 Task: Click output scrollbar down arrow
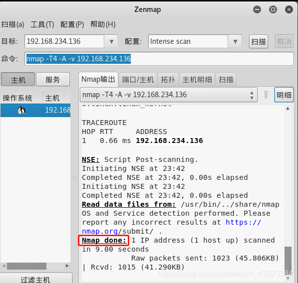point(288,278)
